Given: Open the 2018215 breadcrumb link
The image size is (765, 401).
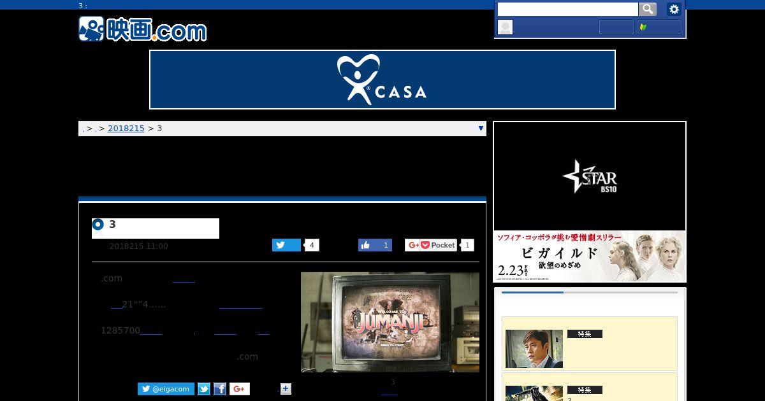Looking at the screenshot, I should tap(126, 129).
